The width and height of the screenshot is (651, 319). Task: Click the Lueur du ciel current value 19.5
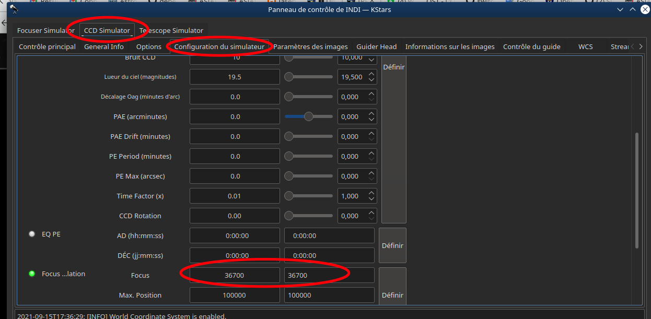[x=235, y=77]
